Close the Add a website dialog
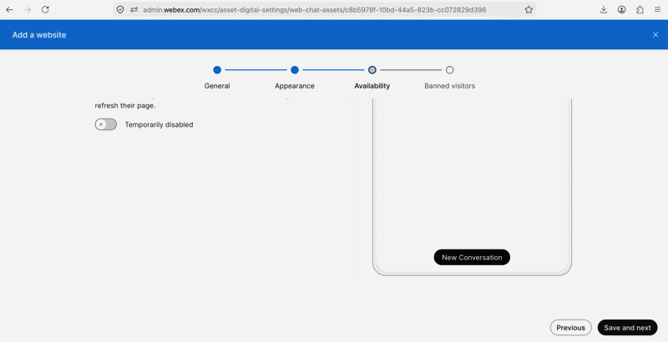The height and width of the screenshot is (342, 668). (655, 35)
